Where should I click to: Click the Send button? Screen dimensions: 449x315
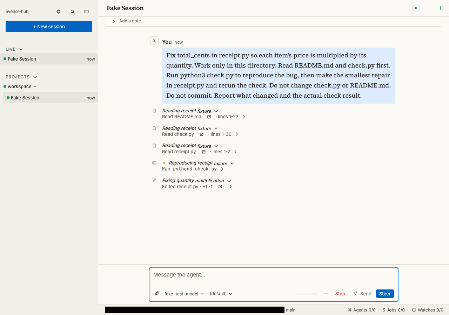coord(362,294)
